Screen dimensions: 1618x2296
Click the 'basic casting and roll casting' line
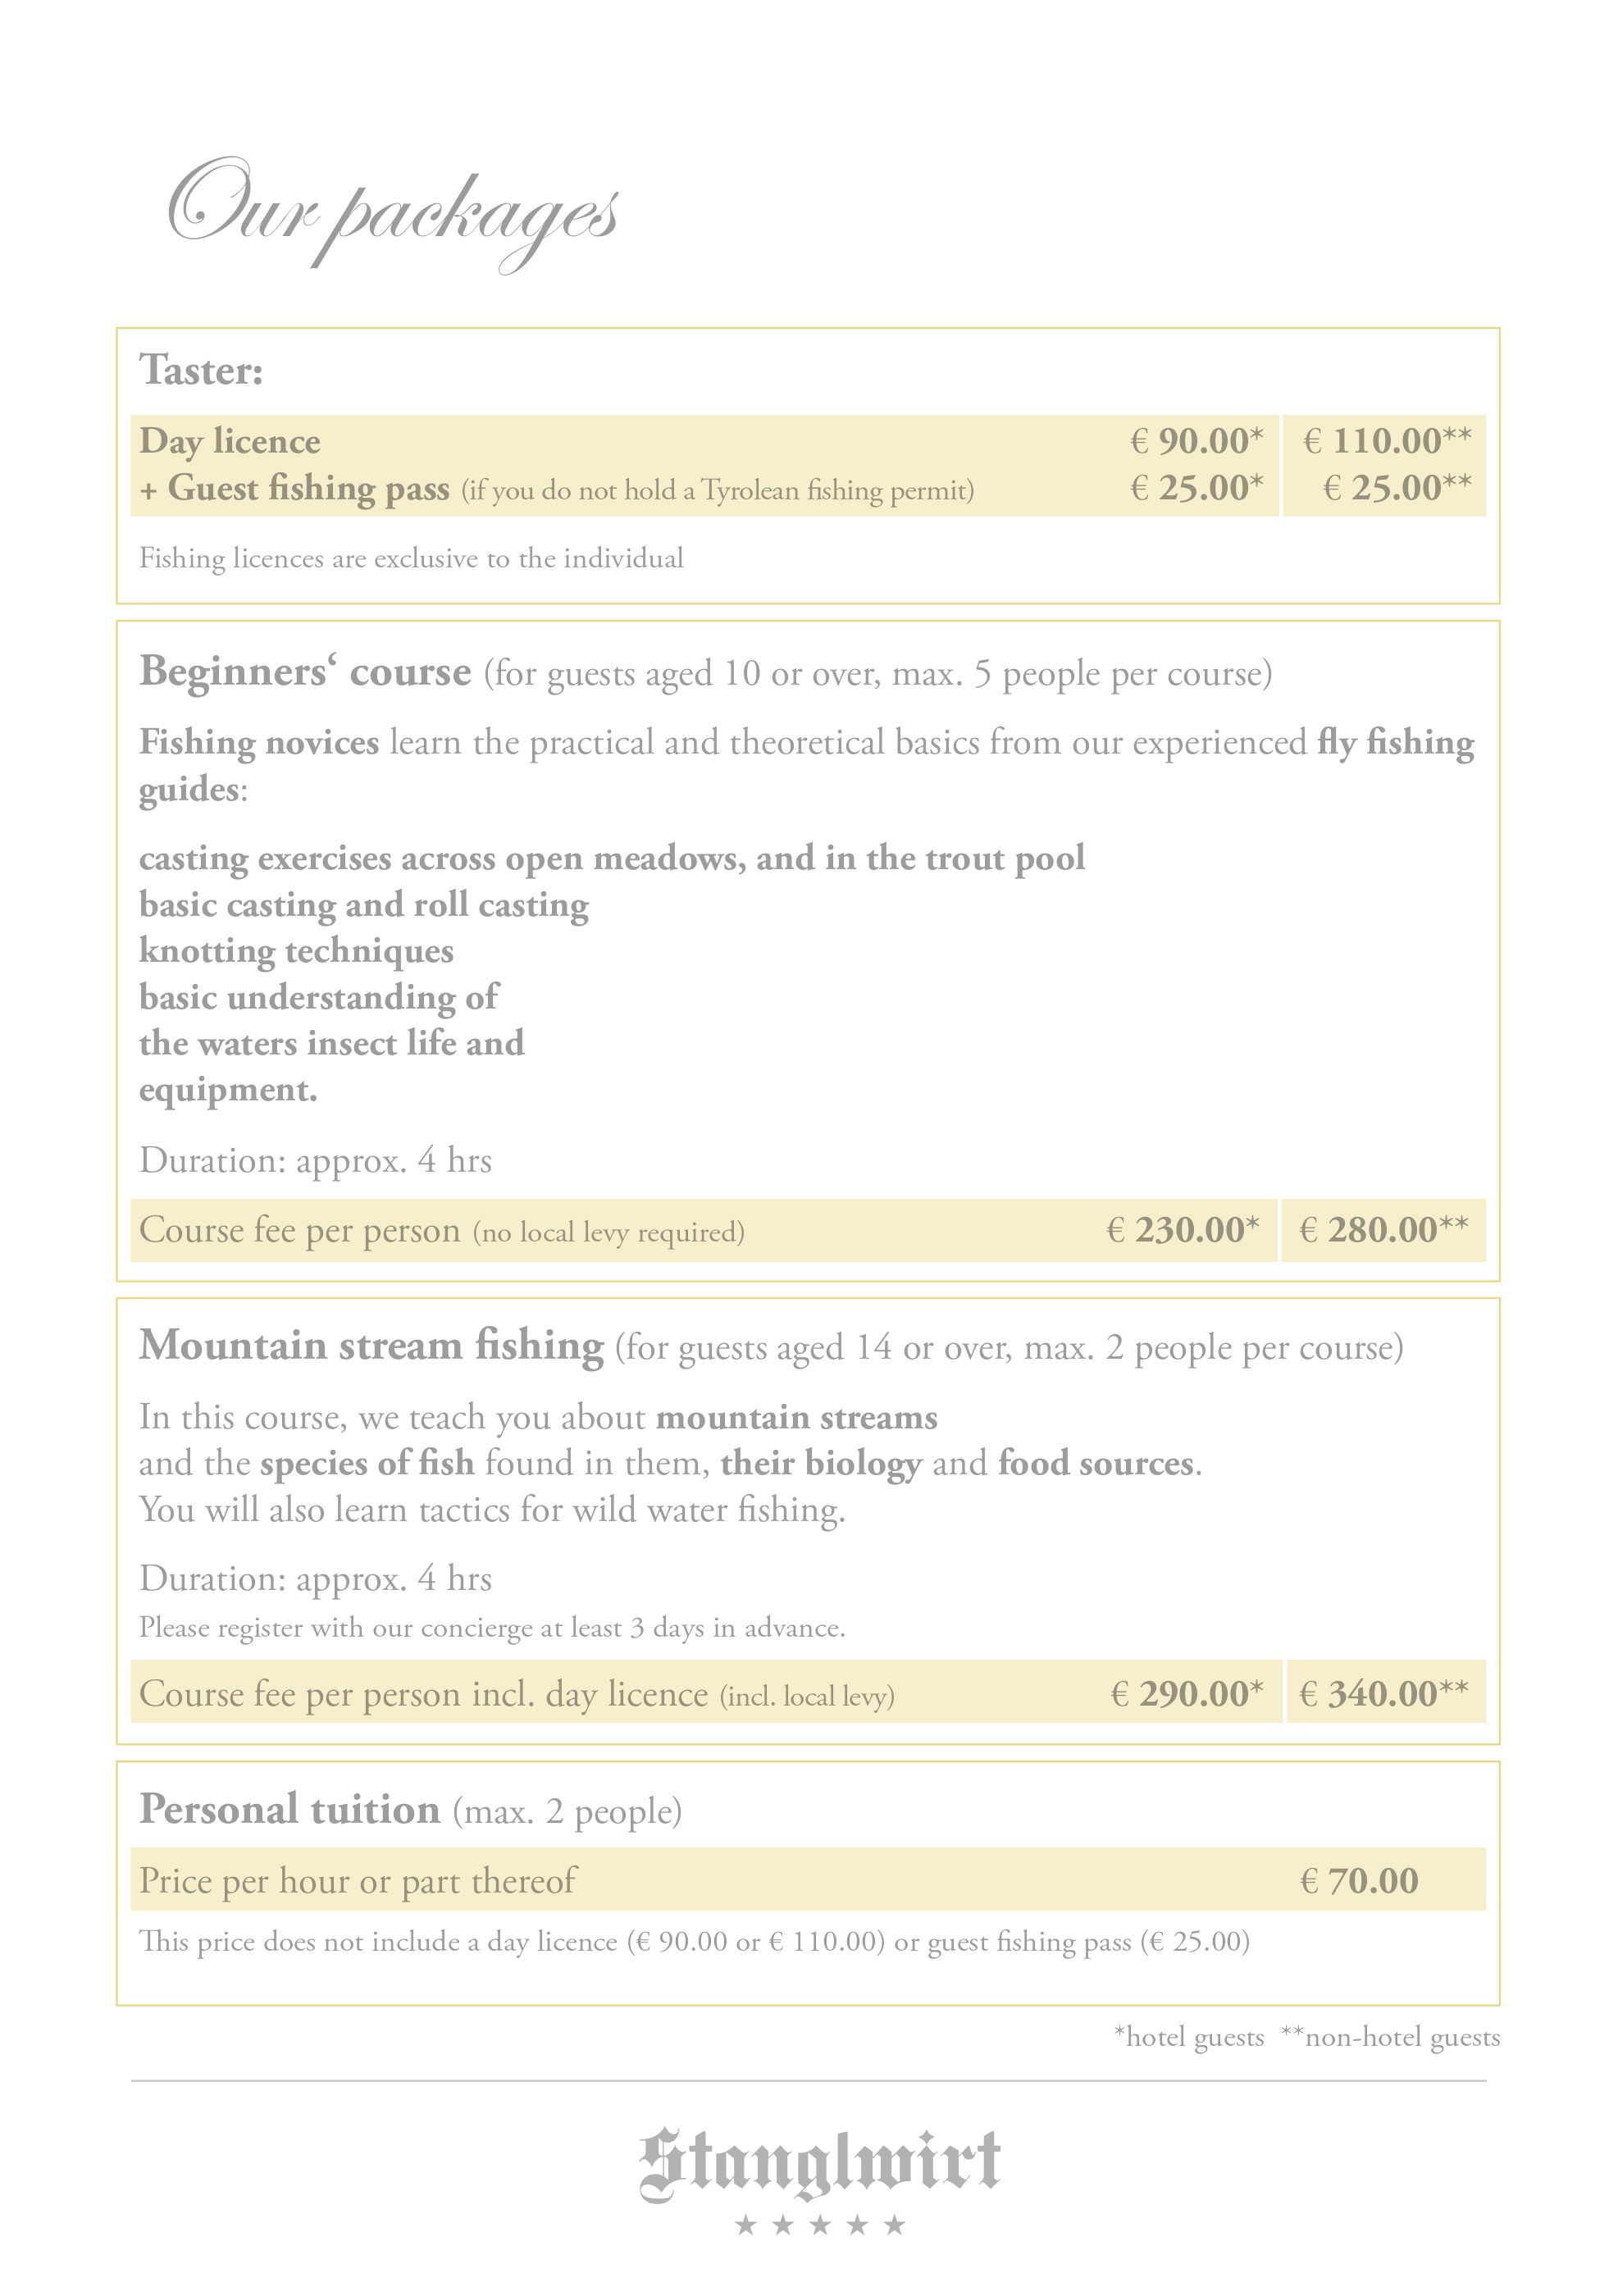point(364,905)
